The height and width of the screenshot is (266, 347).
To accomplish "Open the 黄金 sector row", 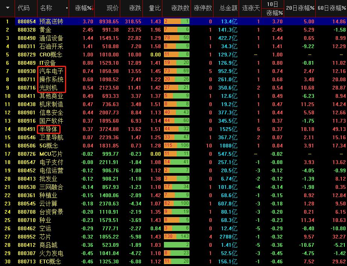I will click(45, 29).
